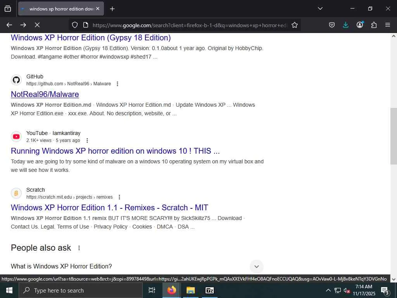This screenshot has height=298, width=397.
Task: Open Firefox View in the tab bar
Action: point(8,9)
